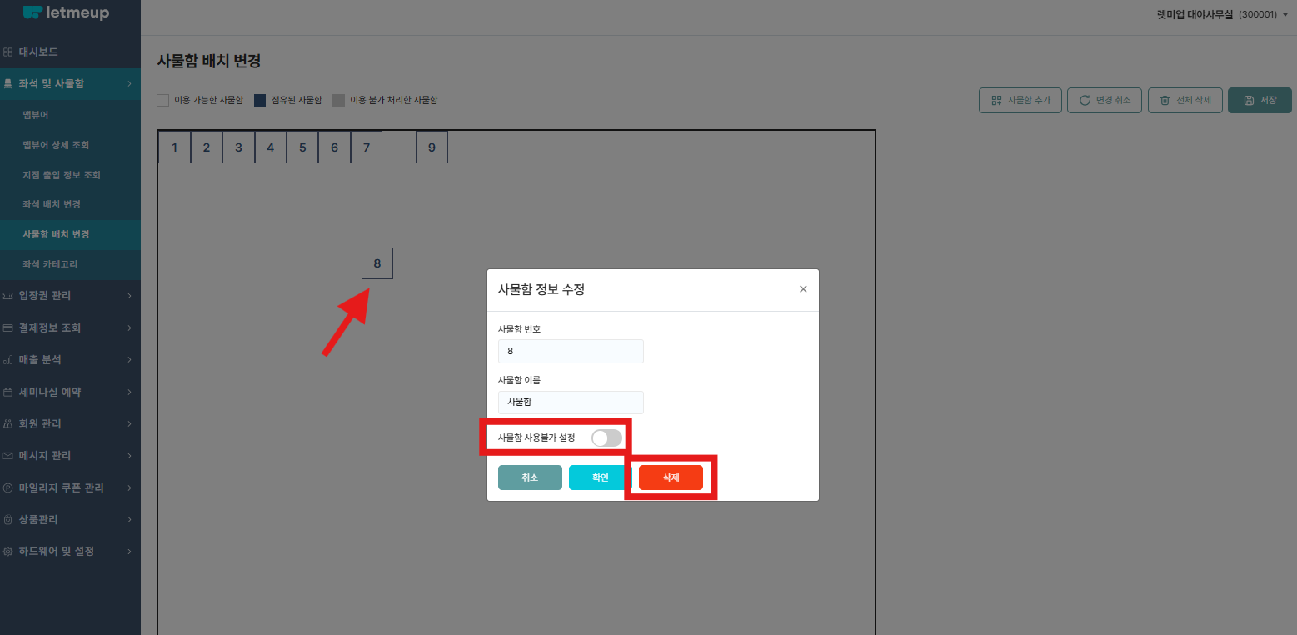Click the 매출 분석 chart icon
The width and height of the screenshot is (1297, 635).
pos(8,360)
